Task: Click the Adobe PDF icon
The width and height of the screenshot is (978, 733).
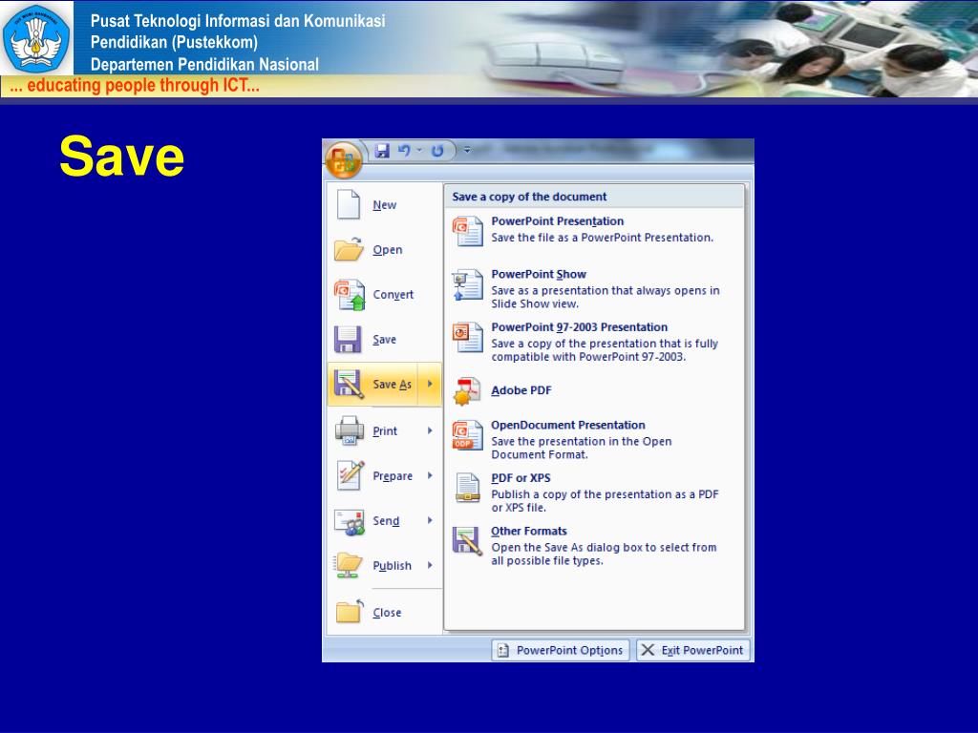Action: pos(468,390)
